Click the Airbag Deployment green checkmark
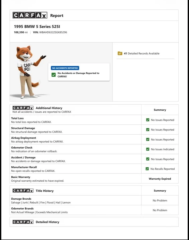189x240 pixels. (x=148, y=139)
